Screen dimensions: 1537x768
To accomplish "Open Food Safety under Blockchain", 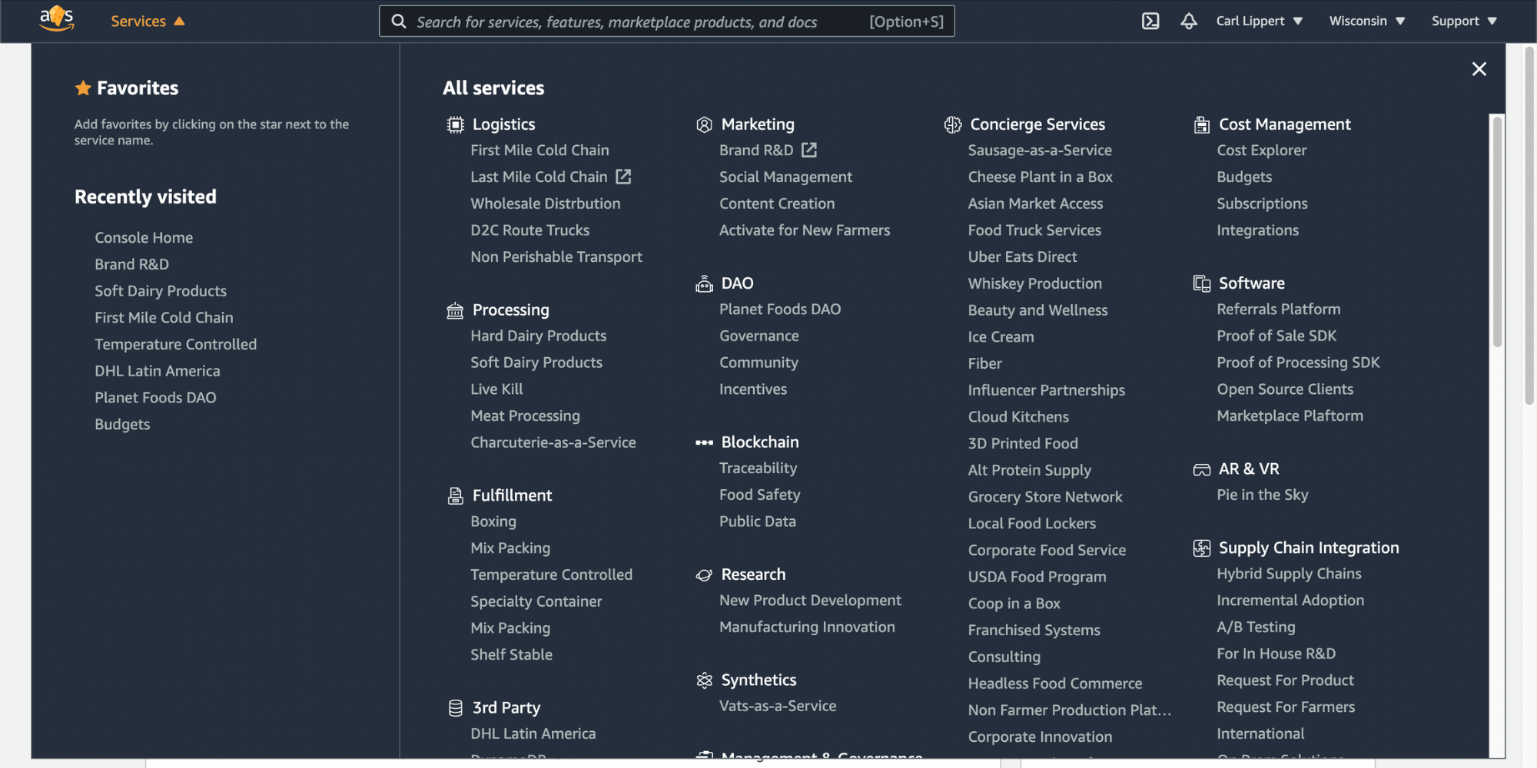I will (760, 495).
